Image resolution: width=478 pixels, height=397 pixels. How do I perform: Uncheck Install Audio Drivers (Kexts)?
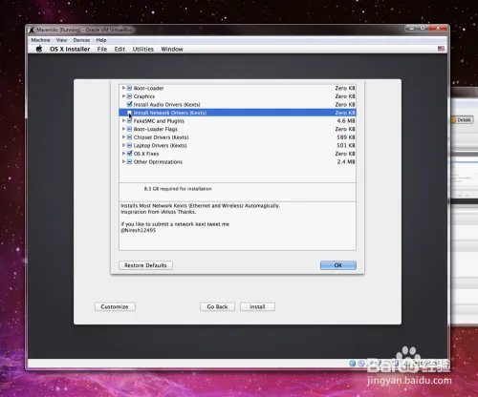tap(130, 104)
